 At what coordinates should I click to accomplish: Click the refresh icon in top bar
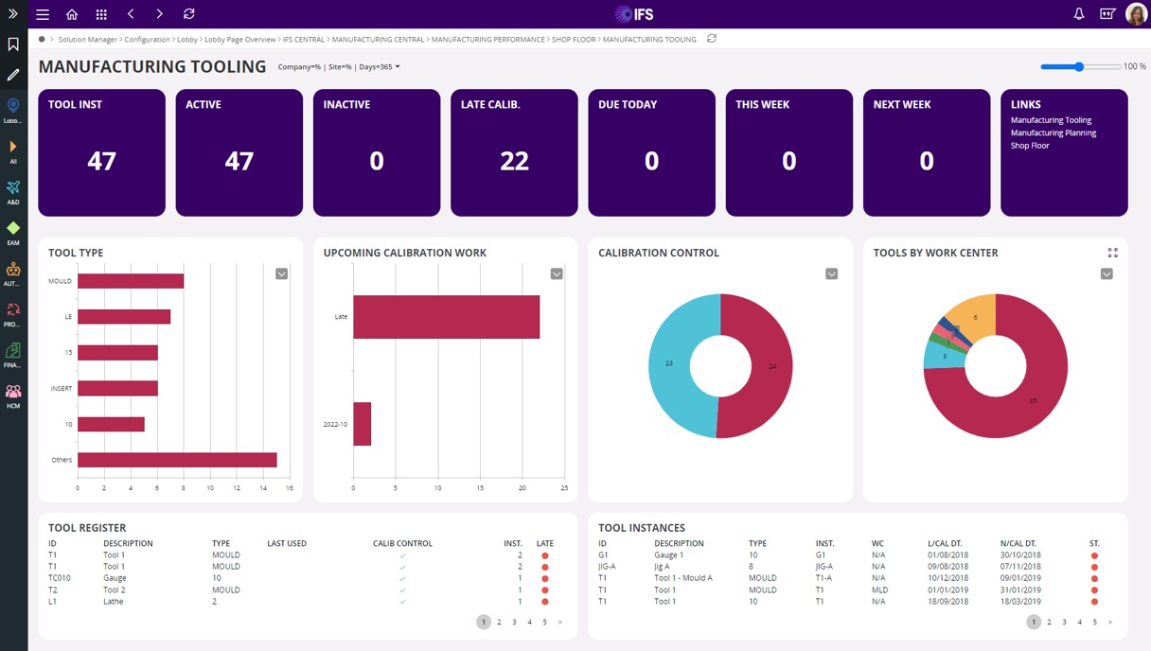[x=189, y=14]
